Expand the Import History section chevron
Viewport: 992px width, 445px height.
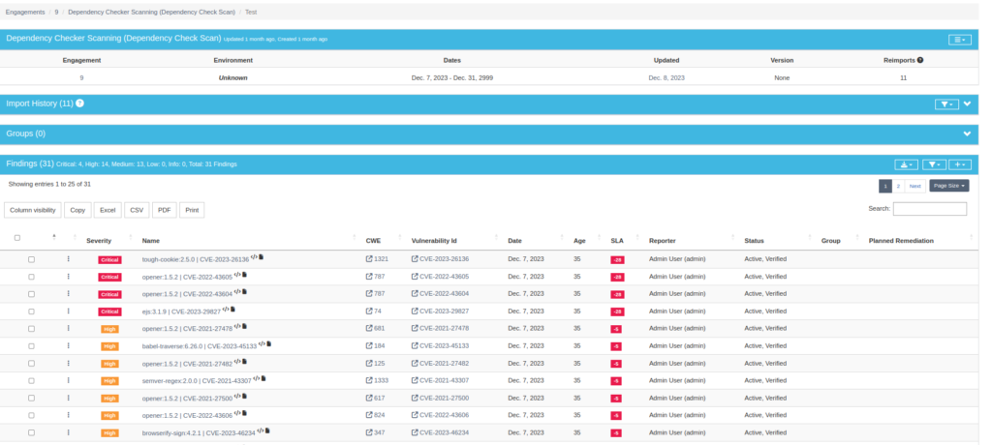click(967, 104)
